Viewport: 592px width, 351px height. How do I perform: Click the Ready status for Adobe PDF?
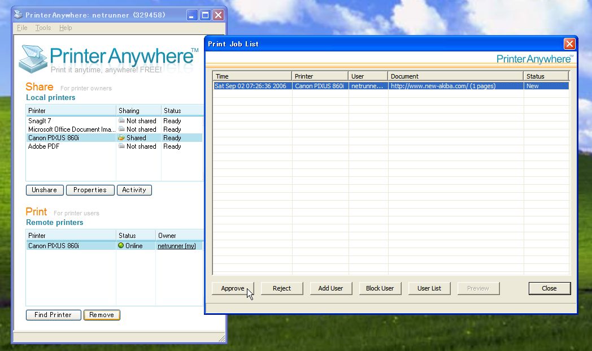(172, 146)
